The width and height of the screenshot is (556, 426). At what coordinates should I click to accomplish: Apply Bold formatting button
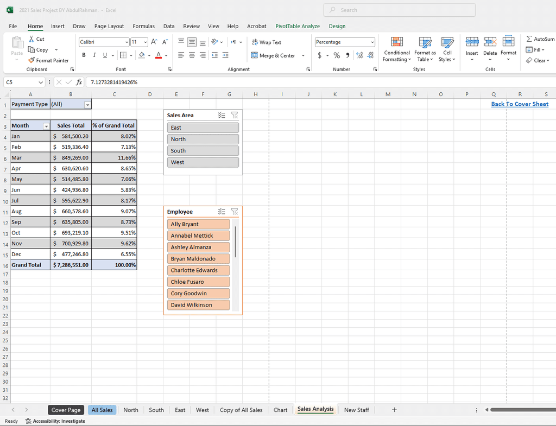pyautogui.click(x=84, y=55)
